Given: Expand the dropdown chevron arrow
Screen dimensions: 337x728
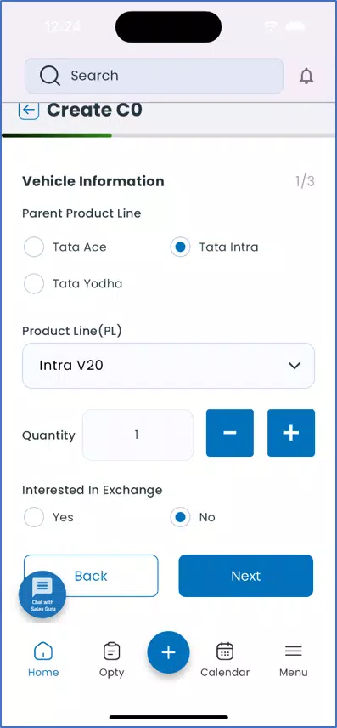Looking at the screenshot, I should 295,366.
